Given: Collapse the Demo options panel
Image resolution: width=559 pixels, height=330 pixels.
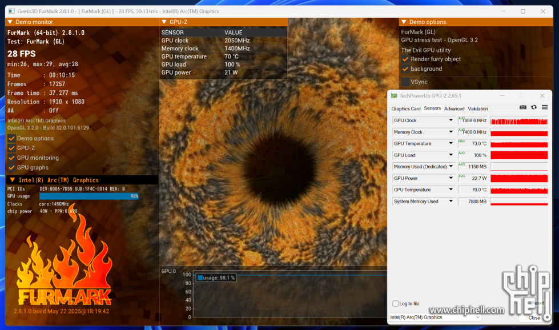Looking at the screenshot, I should pyautogui.click(x=404, y=22).
